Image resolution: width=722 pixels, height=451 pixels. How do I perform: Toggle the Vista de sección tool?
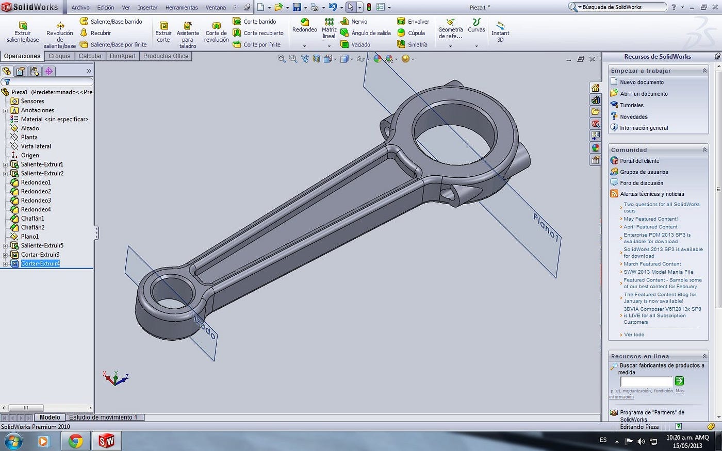coord(316,59)
